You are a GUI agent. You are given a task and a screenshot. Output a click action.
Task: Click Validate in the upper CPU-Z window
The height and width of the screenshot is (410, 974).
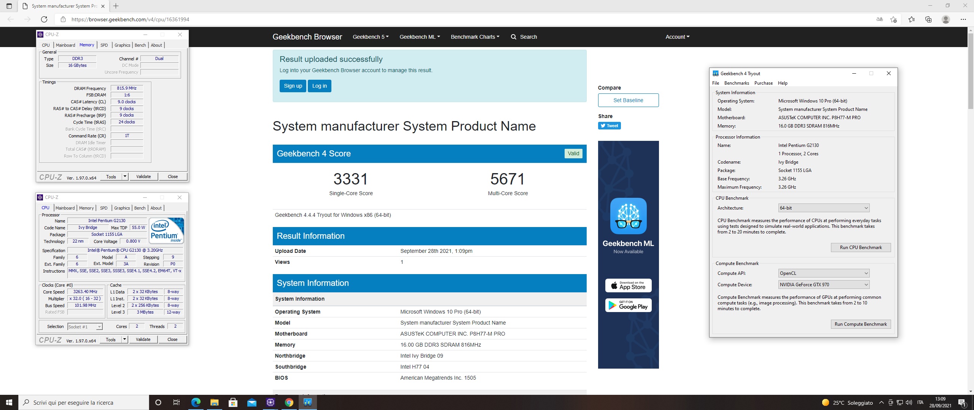pyautogui.click(x=144, y=177)
